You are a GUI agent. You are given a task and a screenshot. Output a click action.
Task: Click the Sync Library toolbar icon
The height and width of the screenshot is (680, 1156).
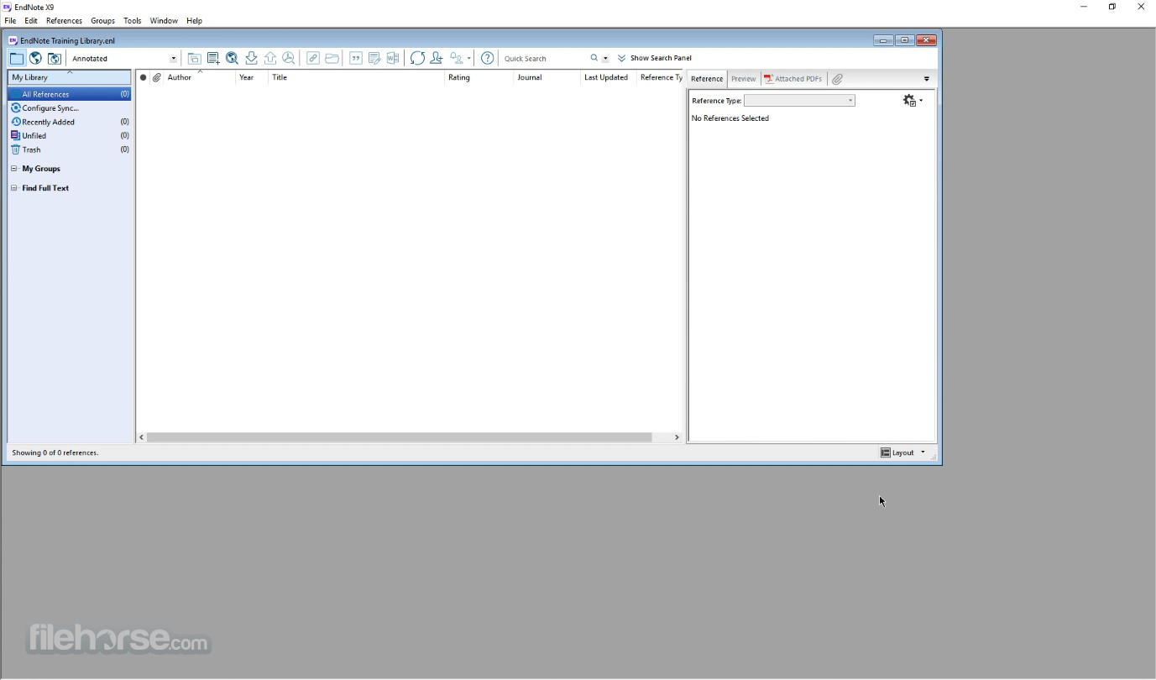click(417, 58)
